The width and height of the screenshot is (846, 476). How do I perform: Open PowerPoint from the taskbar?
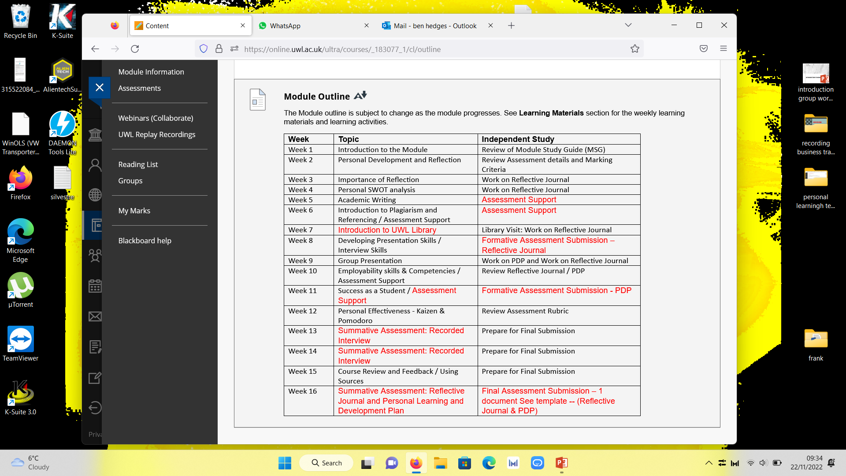click(561, 463)
